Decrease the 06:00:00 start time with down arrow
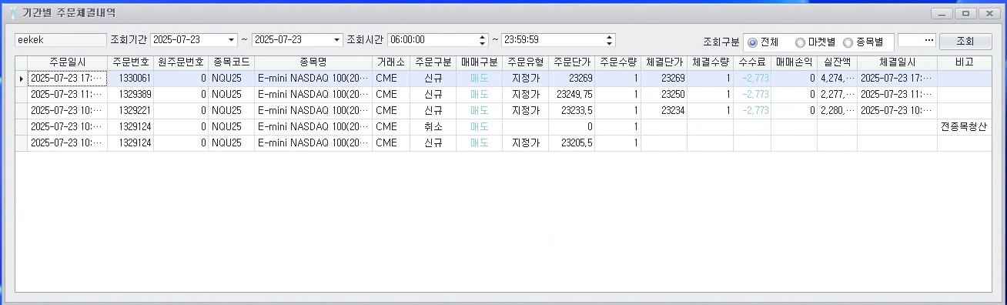Image resolution: width=1007 pixels, height=305 pixels. coord(483,43)
